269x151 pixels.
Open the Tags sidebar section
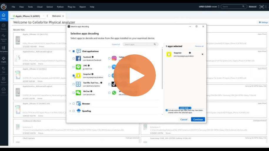click(4, 70)
